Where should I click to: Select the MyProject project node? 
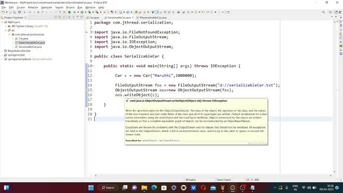click(12, 22)
